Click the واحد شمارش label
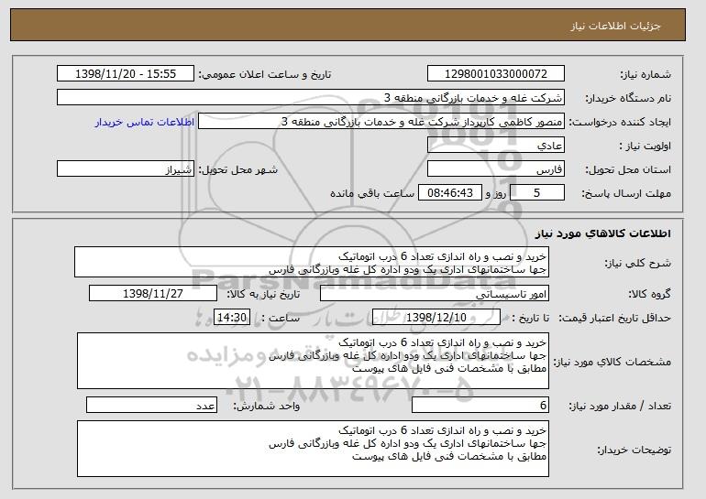Screen dimensions: 706x499 266,406
